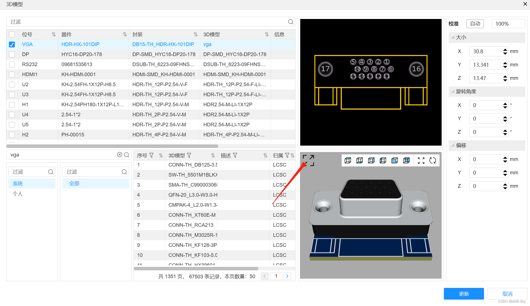Check the checkbox for DP row

12,54
